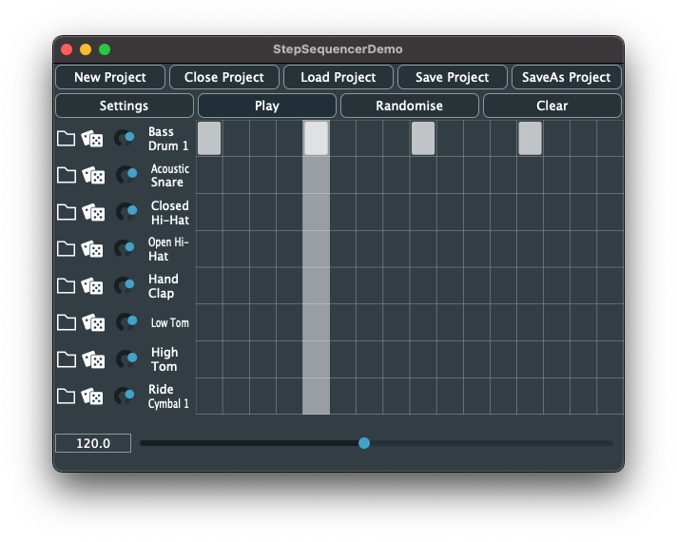
Task: Enable the first Acoustic Snare step
Action: (209, 175)
